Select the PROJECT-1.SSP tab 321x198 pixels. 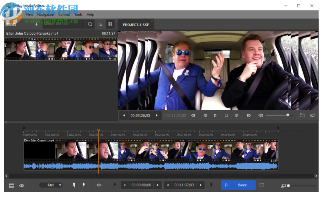point(135,25)
